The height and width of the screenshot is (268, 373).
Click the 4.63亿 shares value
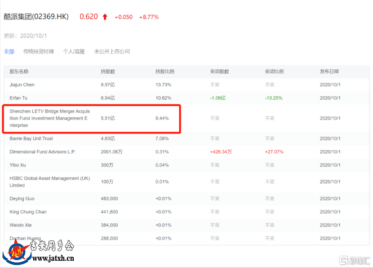coord(108,138)
